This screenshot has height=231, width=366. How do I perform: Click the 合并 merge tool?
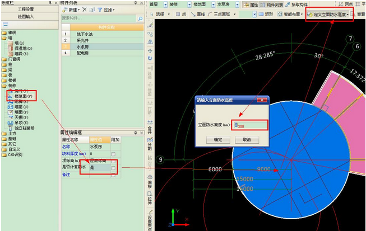[x=150, y=127]
